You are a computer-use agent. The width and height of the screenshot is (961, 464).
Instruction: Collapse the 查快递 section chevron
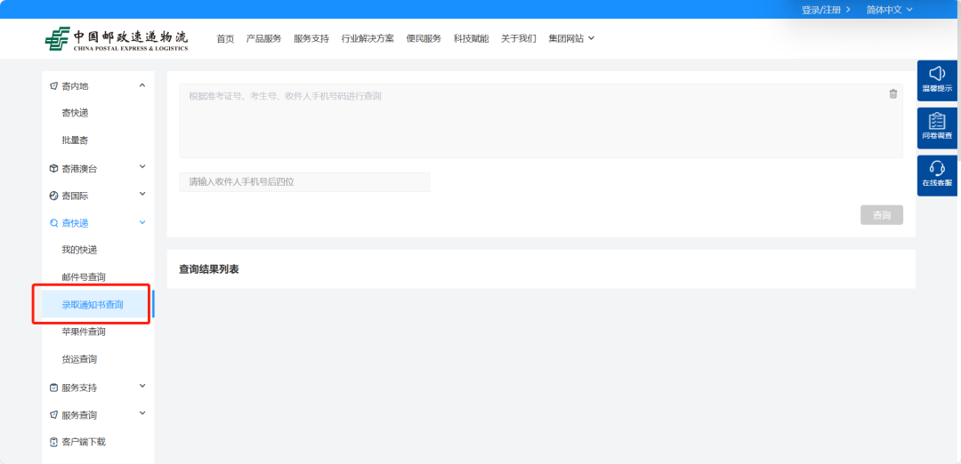[x=142, y=222]
